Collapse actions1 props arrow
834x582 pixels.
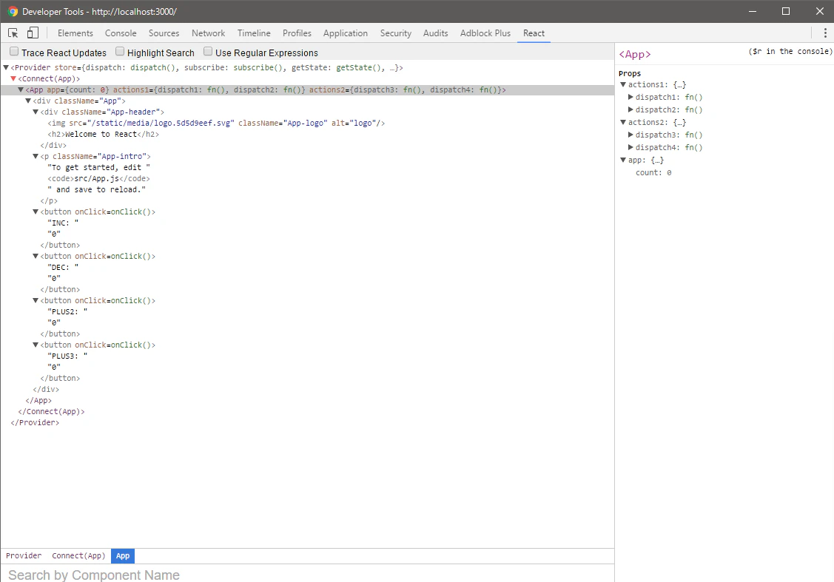(623, 84)
